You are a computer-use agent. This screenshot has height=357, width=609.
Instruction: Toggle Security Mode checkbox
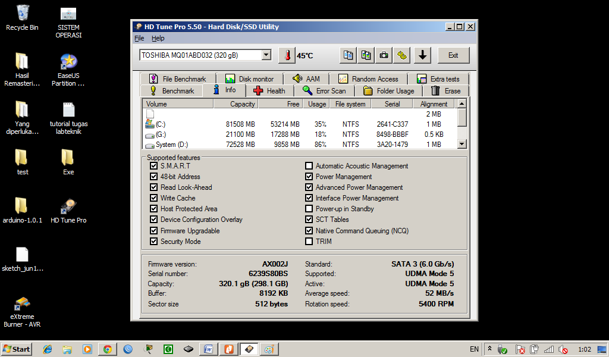click(153, 241)
